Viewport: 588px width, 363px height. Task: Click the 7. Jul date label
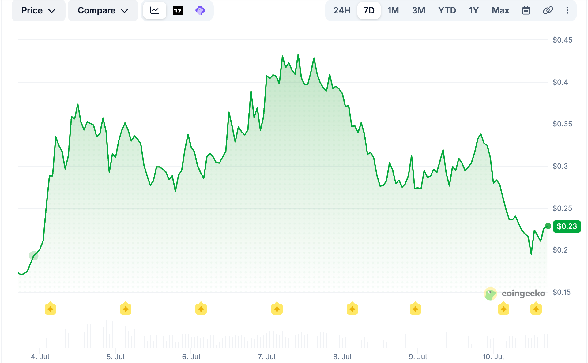tap(267, 357)
